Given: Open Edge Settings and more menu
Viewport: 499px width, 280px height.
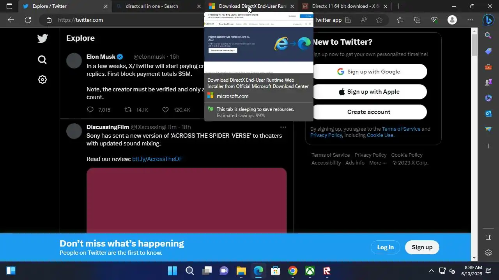Looking at the screenshot, I should point(470,20).
